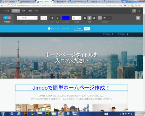
Task: Open サブメニュー1 in the navigation
Action: point(108,34)
